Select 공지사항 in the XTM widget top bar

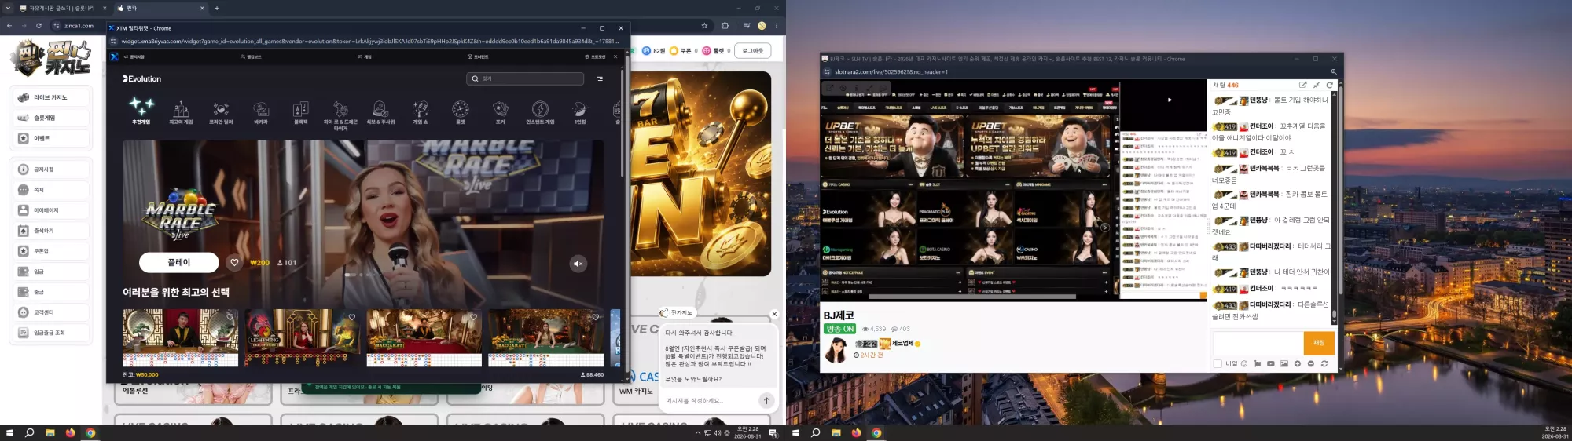point(134,56)
